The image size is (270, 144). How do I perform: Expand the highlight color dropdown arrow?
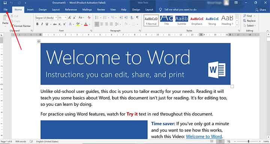(x=82, y=24)
